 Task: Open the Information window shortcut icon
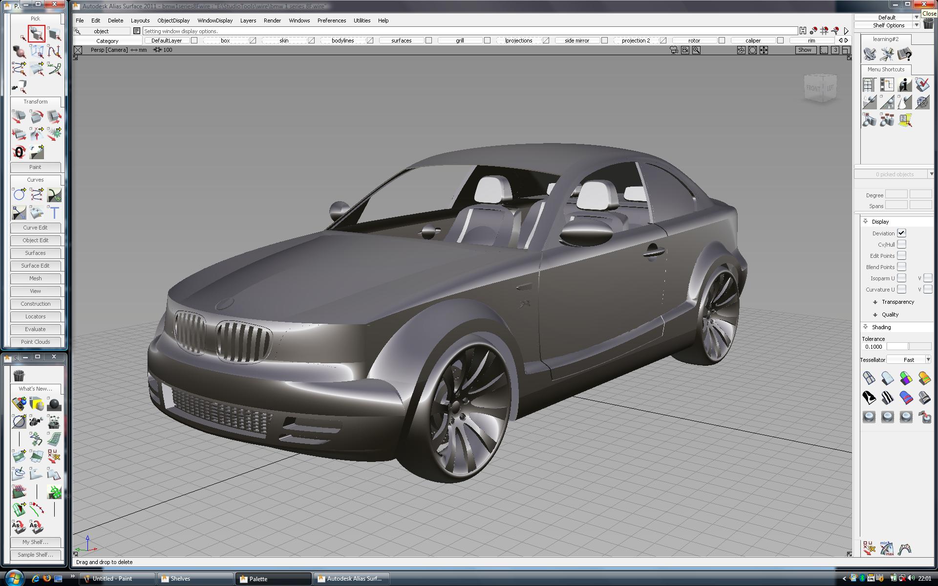click(904, 85)
